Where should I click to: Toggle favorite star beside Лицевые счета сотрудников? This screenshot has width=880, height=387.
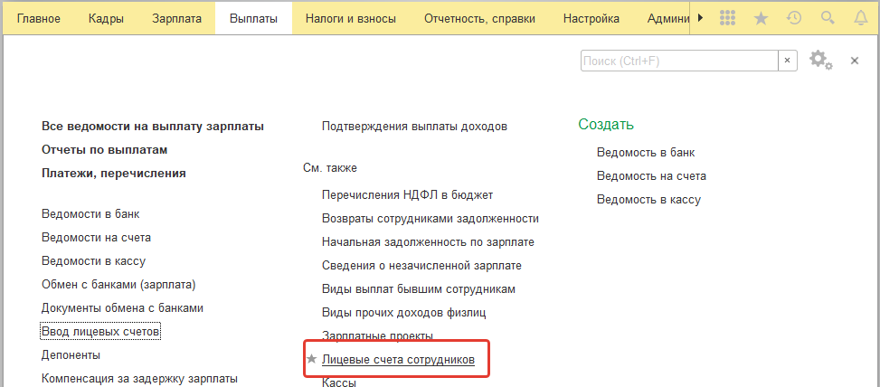(x=311, y=359)
